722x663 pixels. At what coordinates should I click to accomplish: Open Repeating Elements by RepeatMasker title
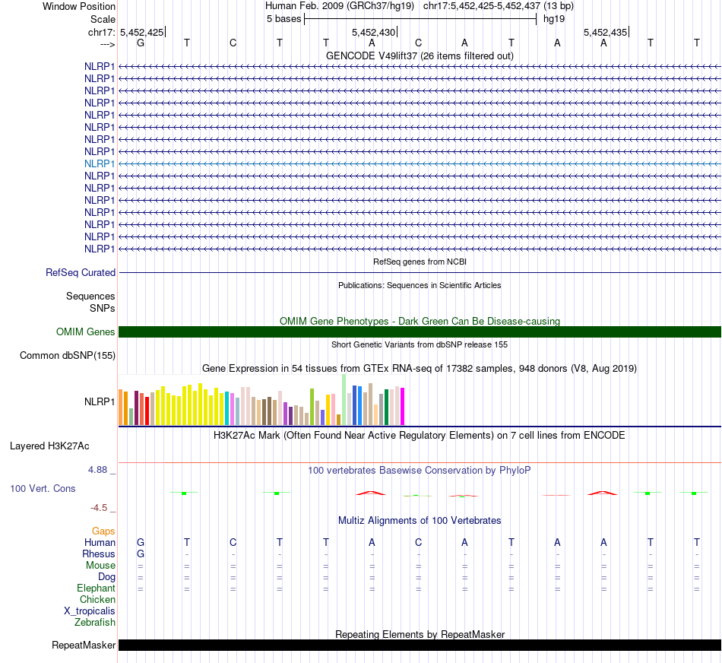[420, 634]
